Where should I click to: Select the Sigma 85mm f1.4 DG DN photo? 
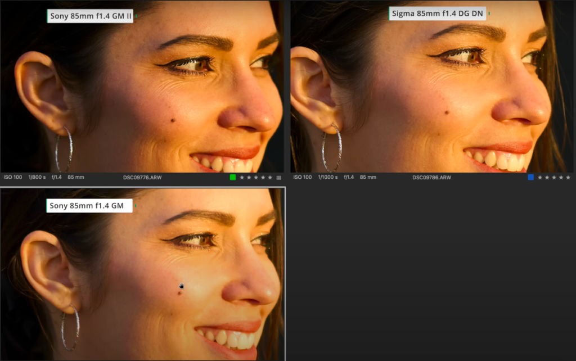click(x=432, y=86)
